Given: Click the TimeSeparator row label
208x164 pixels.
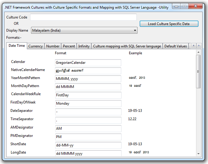Looking at the screenshot, I should [22, 119].
